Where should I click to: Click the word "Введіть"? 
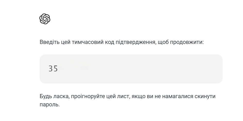pos(49,42)
